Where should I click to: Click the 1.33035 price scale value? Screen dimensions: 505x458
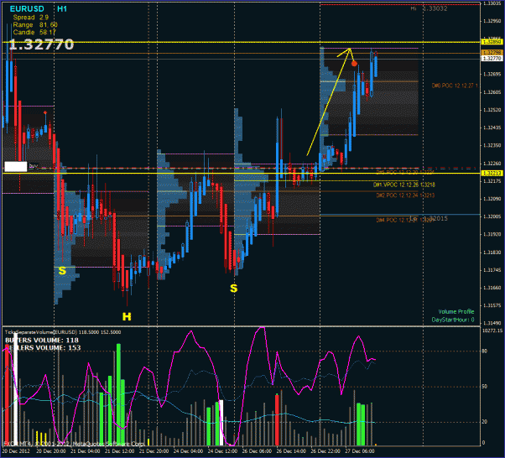click(x=492, y=3)
